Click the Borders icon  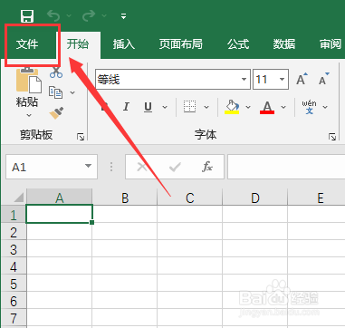click(x=190, y=107)
